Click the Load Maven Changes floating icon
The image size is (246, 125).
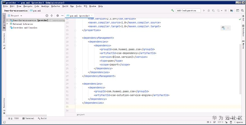(x=223, y=28)
